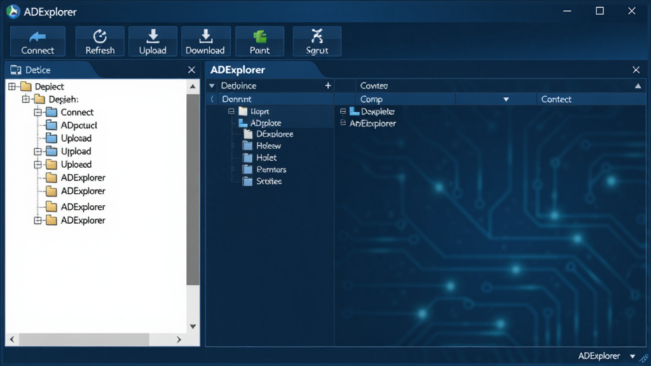Click the horizontal scrollbar thumb
This screenshot has width=651, height=366.
tap(84, 339)
